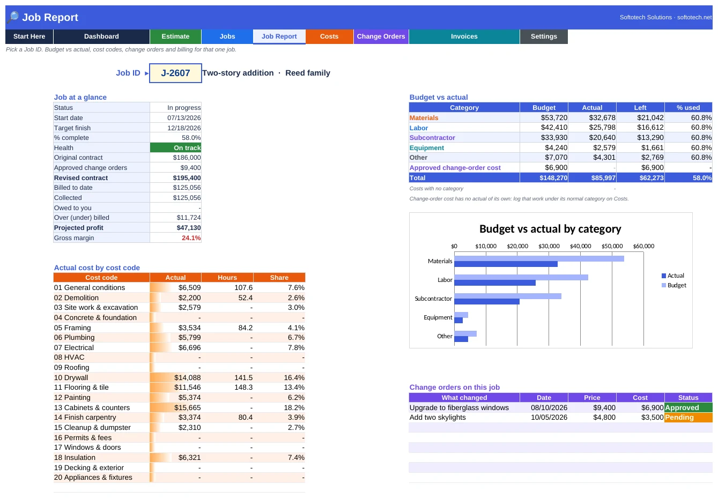Click the On track health cell
Screen dimensions: 718x498
[175, 148]
